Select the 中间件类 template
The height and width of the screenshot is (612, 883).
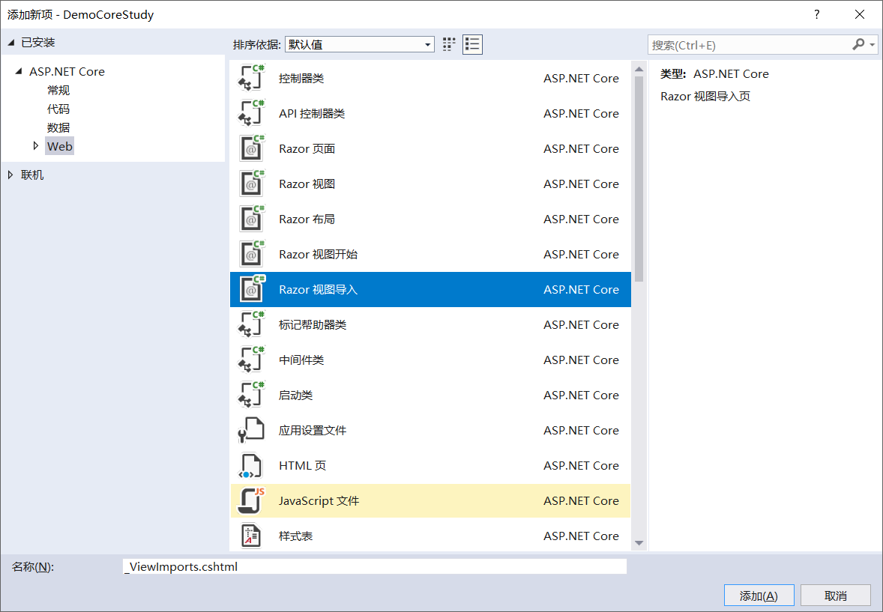[x=431, y=360]
